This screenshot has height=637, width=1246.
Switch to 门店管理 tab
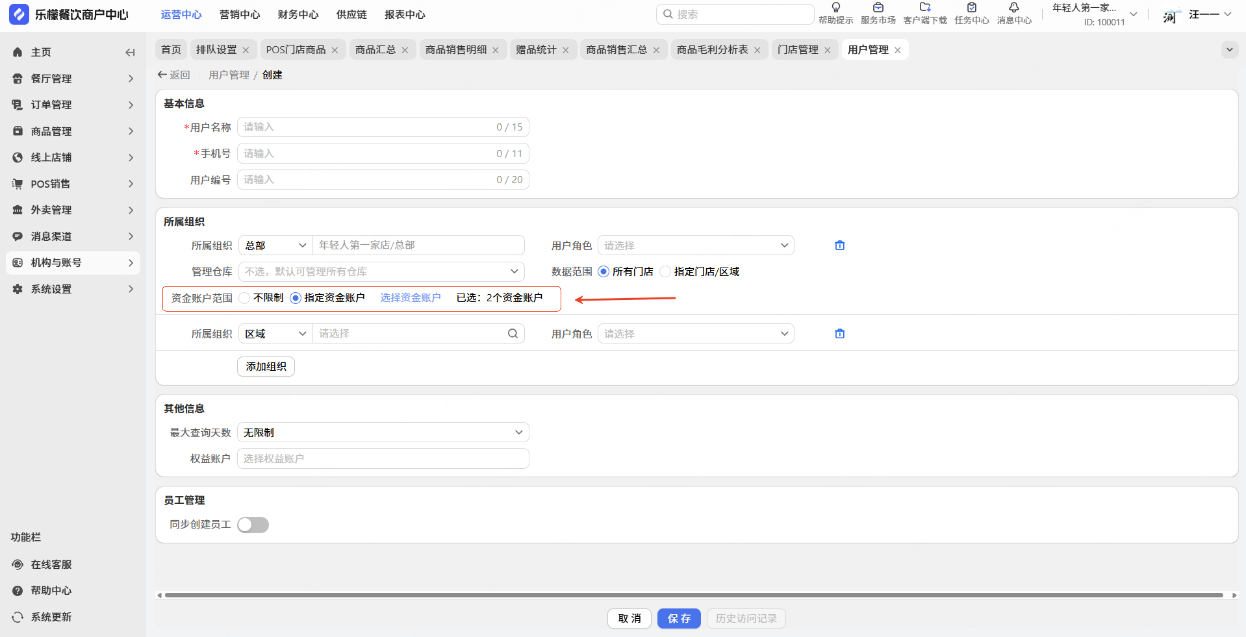[798, 50]
